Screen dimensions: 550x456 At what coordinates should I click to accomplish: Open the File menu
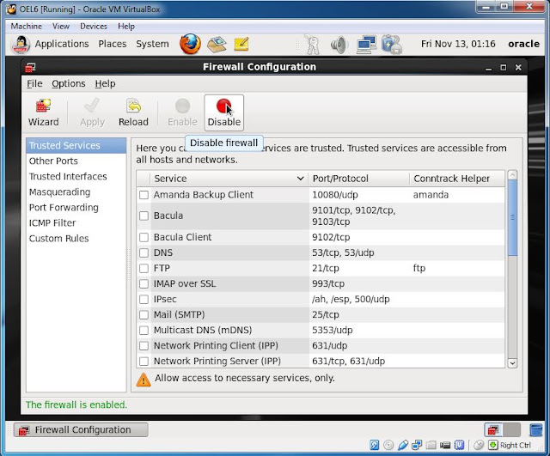tap(34, 84)
